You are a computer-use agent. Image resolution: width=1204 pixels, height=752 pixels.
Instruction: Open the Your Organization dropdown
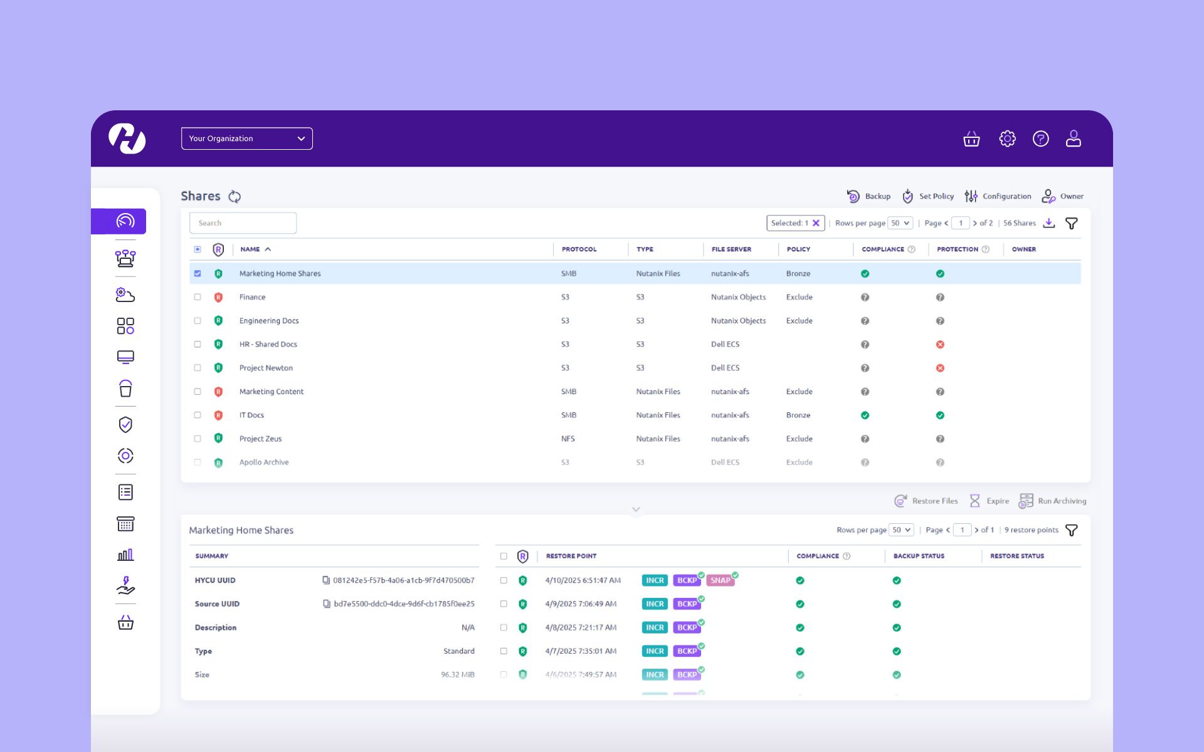(246, 138)
